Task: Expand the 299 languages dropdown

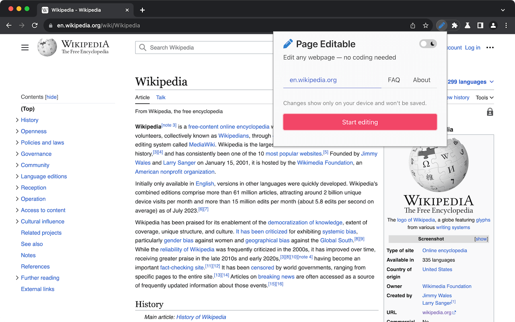Action: point(470,82)
